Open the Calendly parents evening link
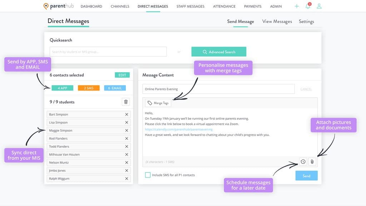Viewport: 366px width, 206px height. pos(179,129)
